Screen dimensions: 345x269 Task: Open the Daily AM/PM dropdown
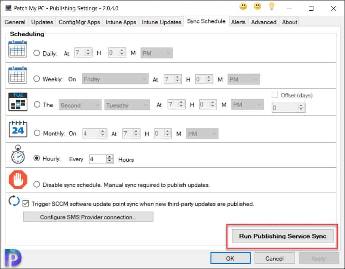point(157,53)
